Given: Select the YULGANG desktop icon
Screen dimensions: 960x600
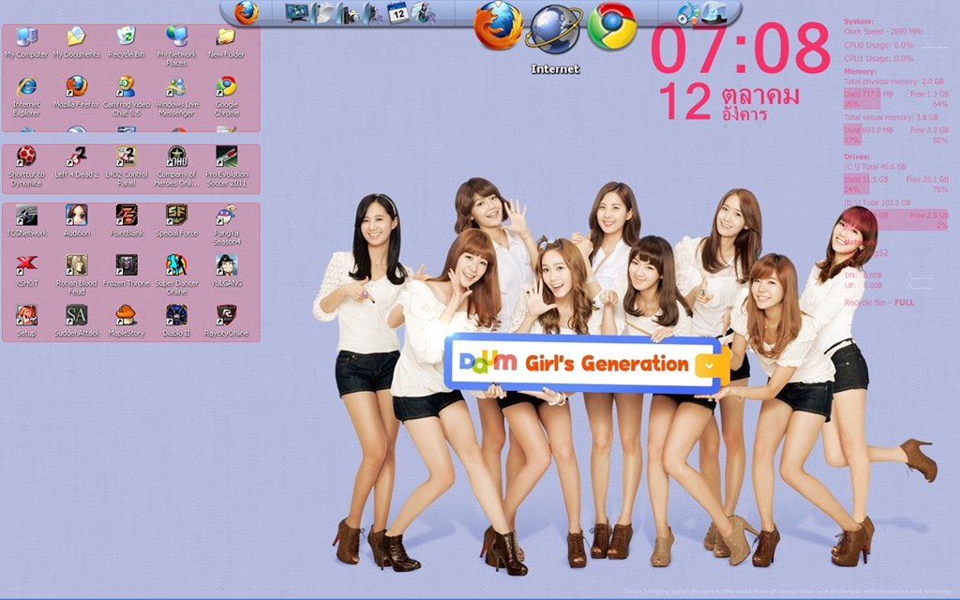Looking at the screenshot, I should (226, 271).
